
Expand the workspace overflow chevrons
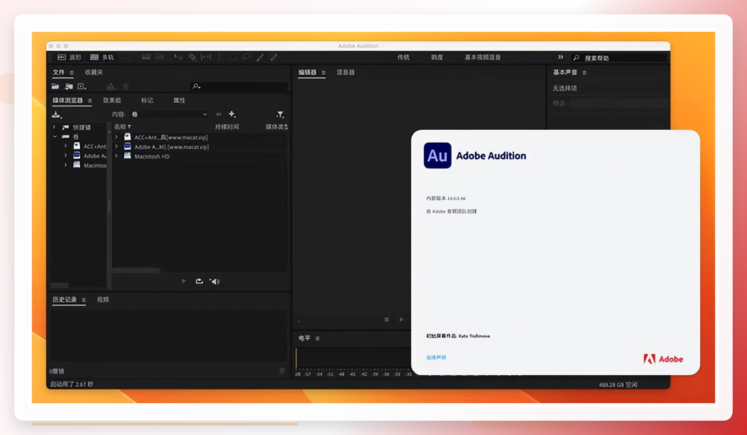[x=561, y=57]
